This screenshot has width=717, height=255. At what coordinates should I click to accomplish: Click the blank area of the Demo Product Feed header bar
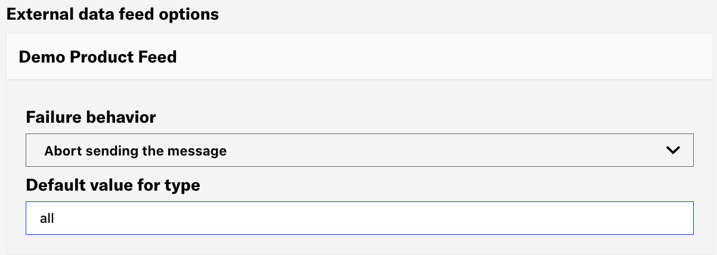click(x=447, y=57)
